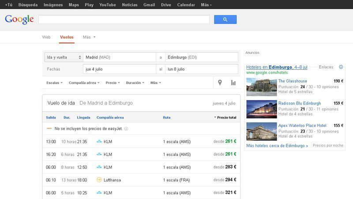Click the ad info circle icon
Screen dimensions: 353x199
click(341, 67)
